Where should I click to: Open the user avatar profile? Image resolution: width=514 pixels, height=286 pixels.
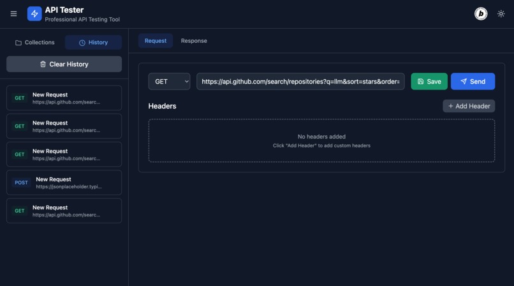[481, 14]
